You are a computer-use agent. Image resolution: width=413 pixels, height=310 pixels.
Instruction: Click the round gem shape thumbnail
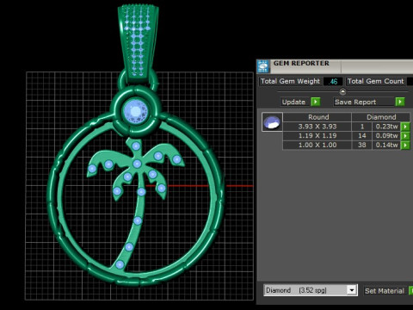tap(272, 122)
